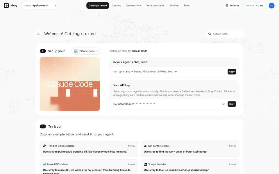Click the TikTok icon on Trending videos card
The width and height of the screenshot is (279, 174).
pyautogui.click(x=44, y=146)
